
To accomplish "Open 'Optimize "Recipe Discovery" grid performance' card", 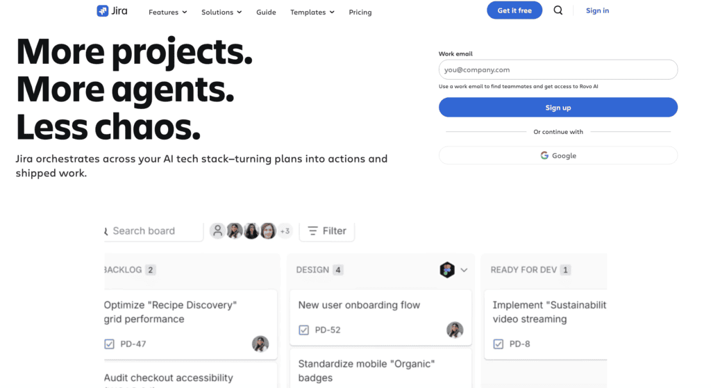I will 190,325.
